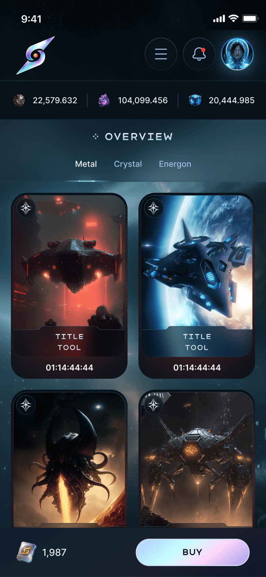Screen dimensions: 266x577
Task: Tap the blue energon resource icon
Action: click(x=195, y=100)
